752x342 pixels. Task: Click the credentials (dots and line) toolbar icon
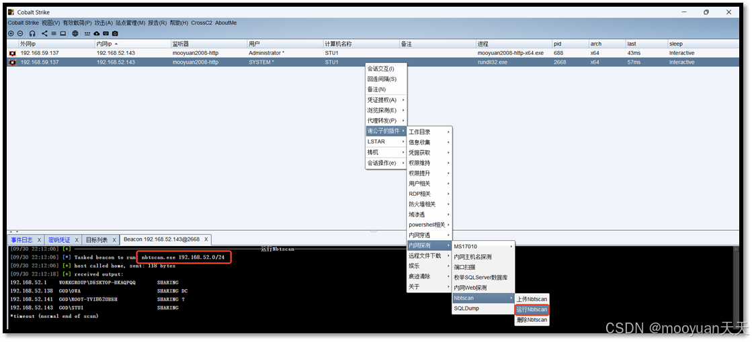pos(87,34)
